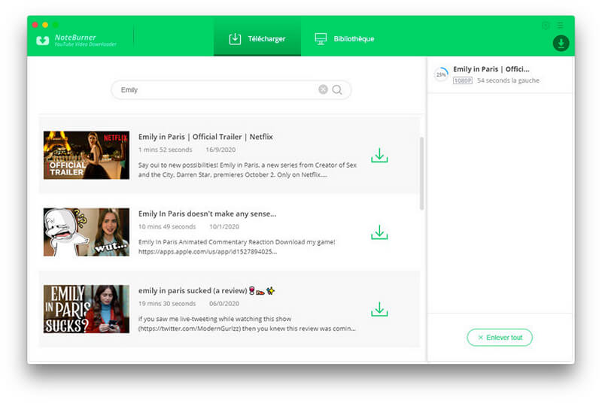Click the yellow minimize window button
Viewport: 602px width, 403px height.
coord(45,25)
